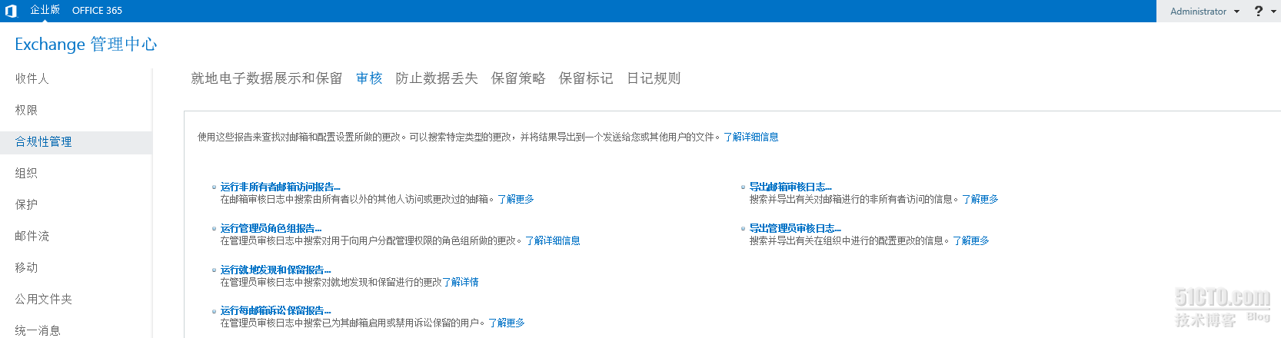Run 运行每邮箱诉讼保留报告 link
This screenshot has height=338, width=1281.
coord(275,310)
